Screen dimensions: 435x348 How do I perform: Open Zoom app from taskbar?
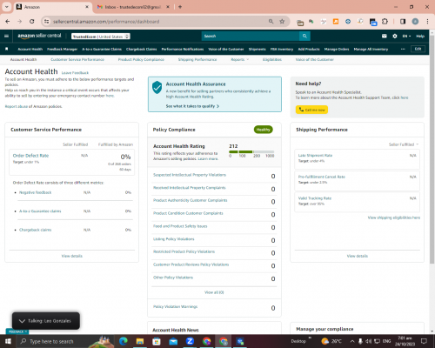[190, 341]
